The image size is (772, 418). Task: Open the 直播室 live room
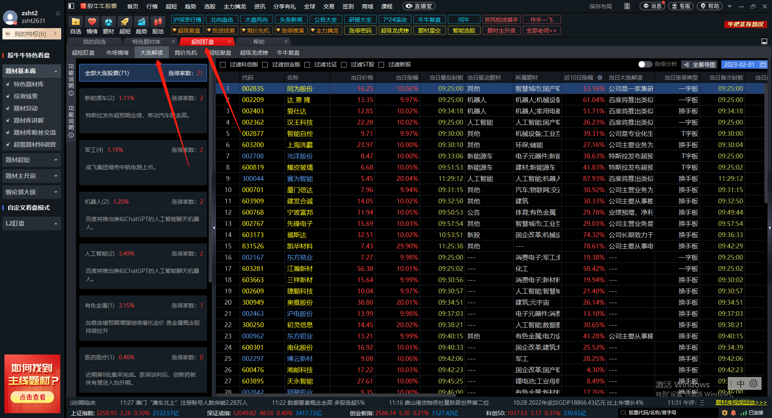(419, 6)
